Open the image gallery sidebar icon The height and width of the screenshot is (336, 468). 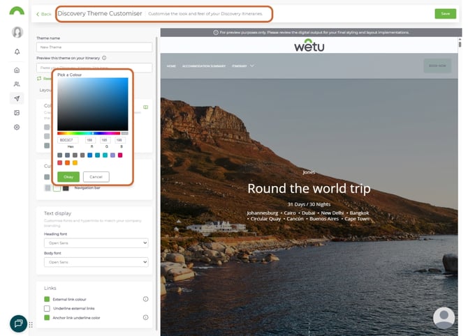[x=17, y=113]
